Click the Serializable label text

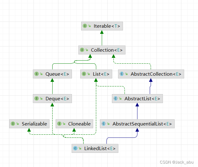[x=34, y=124]
